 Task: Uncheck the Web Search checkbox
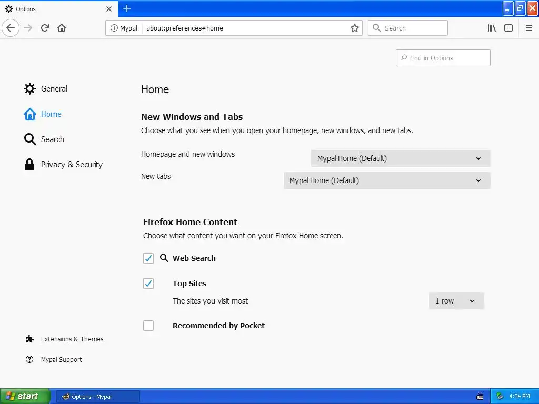tap(148, 258)
